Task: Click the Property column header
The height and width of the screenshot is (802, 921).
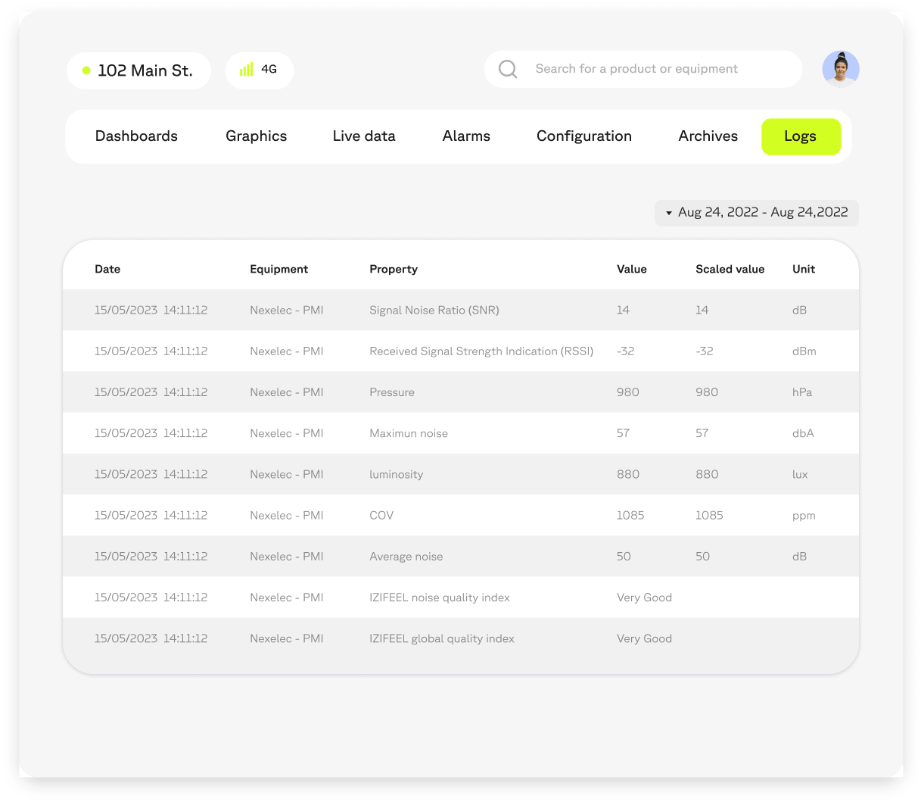Action: [393, 269]
